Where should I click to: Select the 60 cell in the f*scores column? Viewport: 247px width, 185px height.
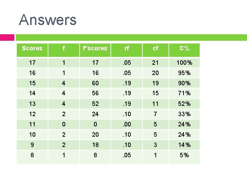(95, 83)
